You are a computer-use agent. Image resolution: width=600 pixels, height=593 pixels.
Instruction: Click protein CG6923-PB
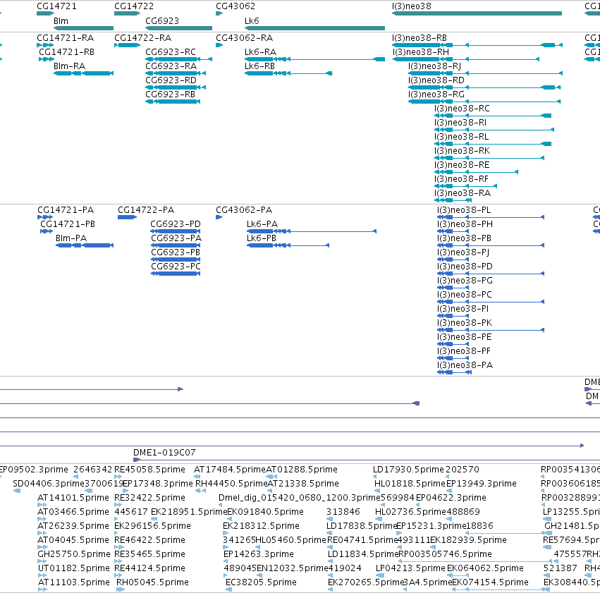(176, 259)
